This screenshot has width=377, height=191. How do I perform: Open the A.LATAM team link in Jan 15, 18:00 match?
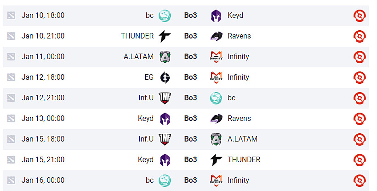pos(242,139)
